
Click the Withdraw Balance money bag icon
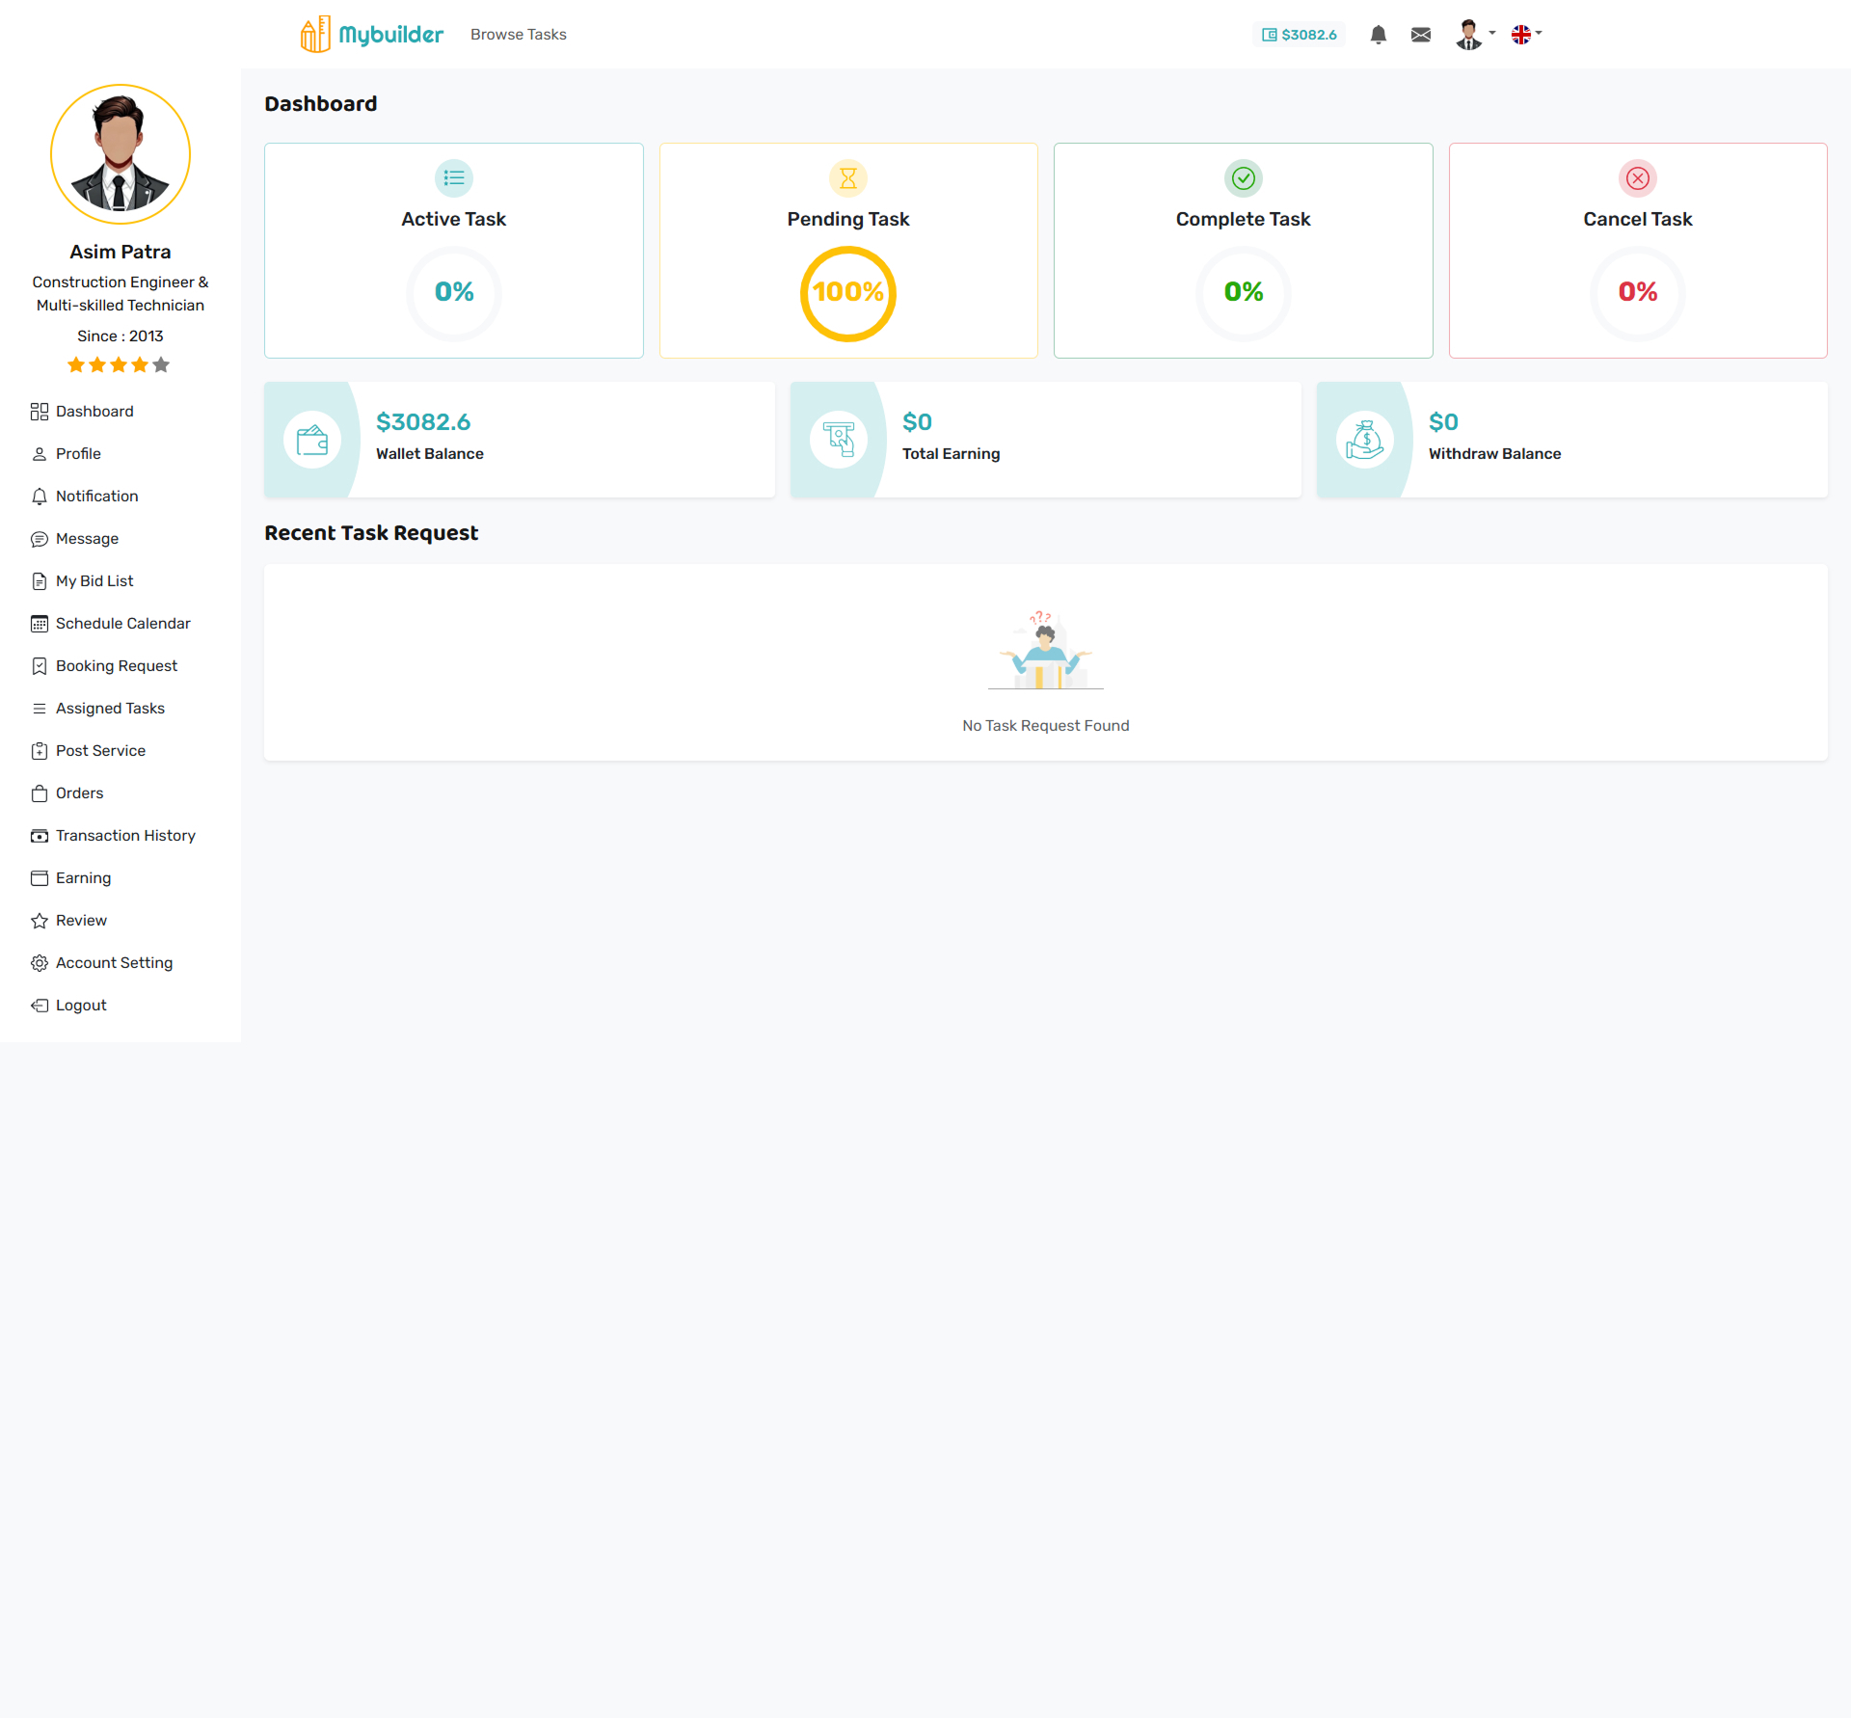pyautogui.click(x=1364, y=441)
